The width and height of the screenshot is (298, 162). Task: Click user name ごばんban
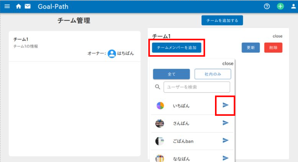coord(183,141)
